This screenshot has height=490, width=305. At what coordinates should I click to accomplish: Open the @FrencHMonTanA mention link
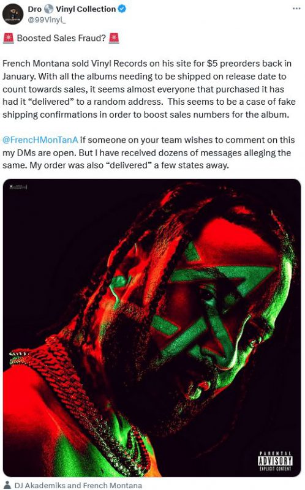coord(40,140)
